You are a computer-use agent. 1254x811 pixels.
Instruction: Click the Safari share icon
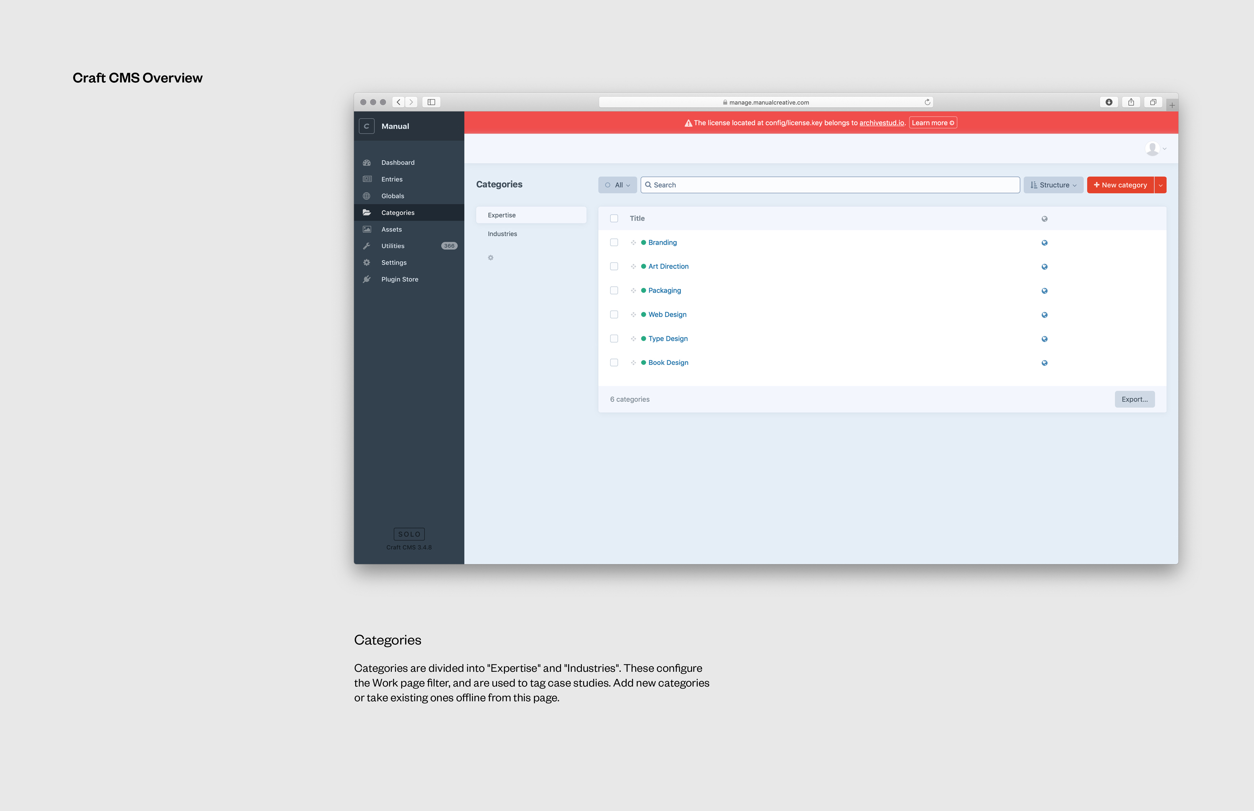(x=1131, y=102)
